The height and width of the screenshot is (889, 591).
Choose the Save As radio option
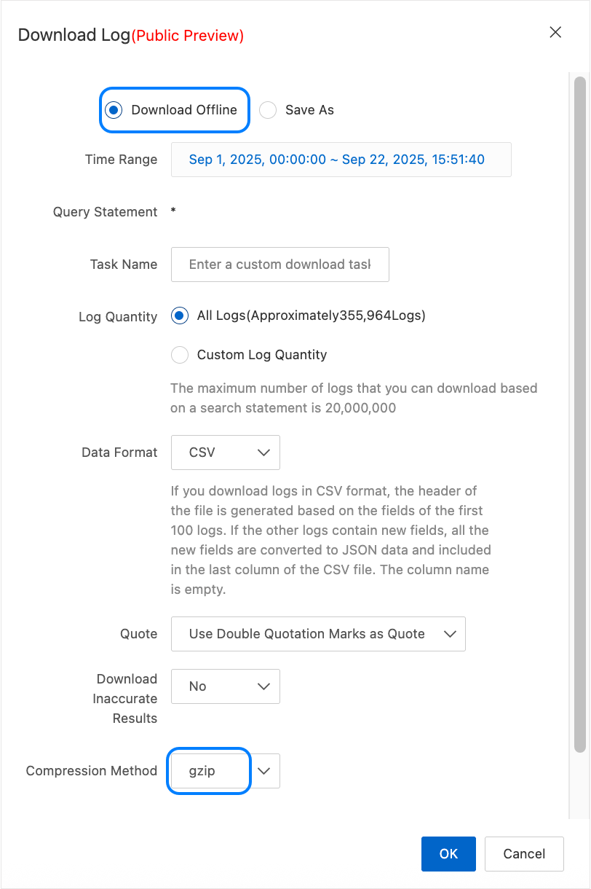pos(269,110)
